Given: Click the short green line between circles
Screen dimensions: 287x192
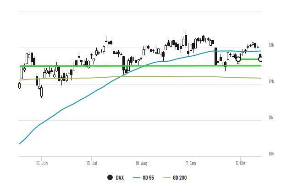Looking at the screenshot, I should point(249,59).
